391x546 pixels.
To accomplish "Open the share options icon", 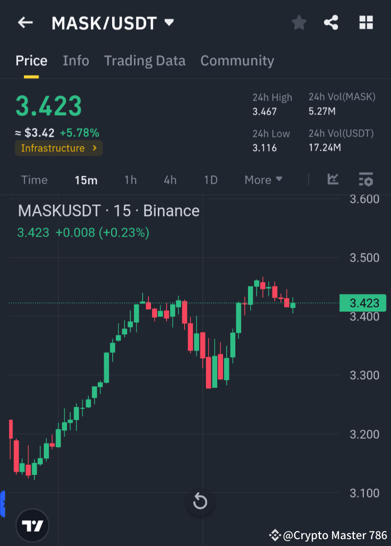I will (x=331, y=22).
